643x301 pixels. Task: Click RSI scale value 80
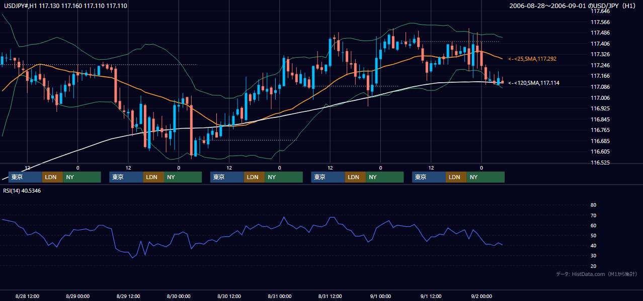point(593,205)
